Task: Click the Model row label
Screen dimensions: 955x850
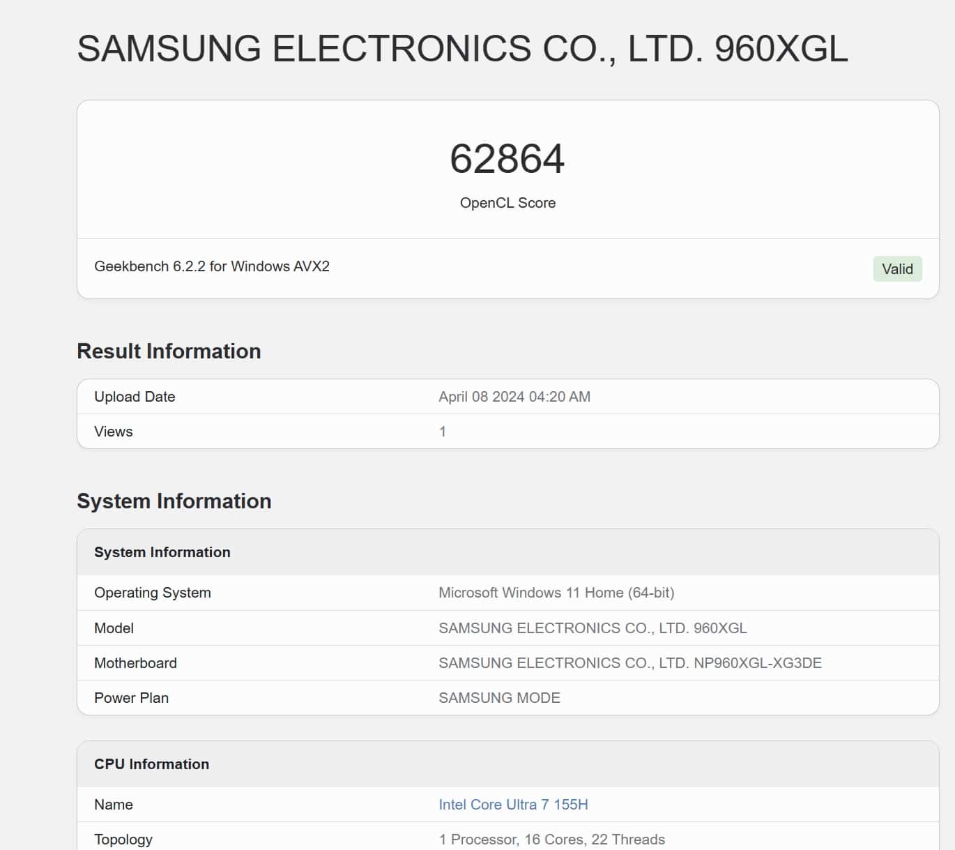Action: 114,628
